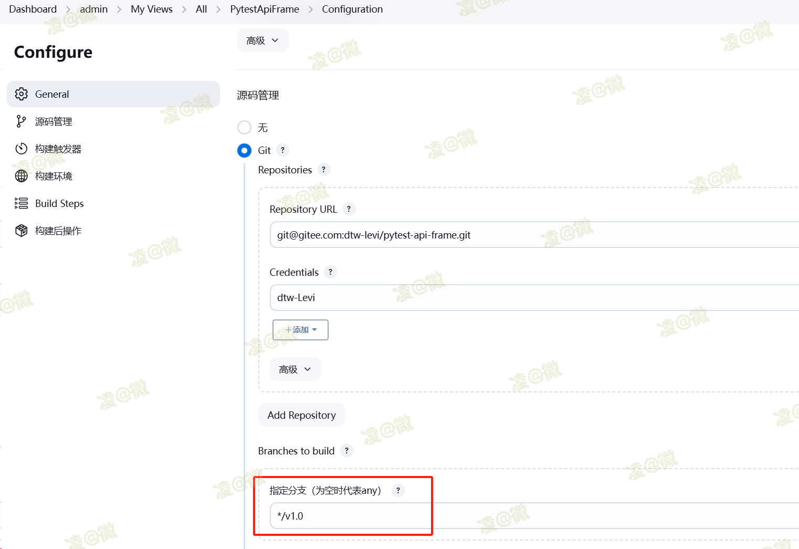Viewport: 799px width, 549px height.
Task: Select the 无 source control option
Action: pos(244,128)
